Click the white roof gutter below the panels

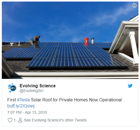(x=76, y=74)
